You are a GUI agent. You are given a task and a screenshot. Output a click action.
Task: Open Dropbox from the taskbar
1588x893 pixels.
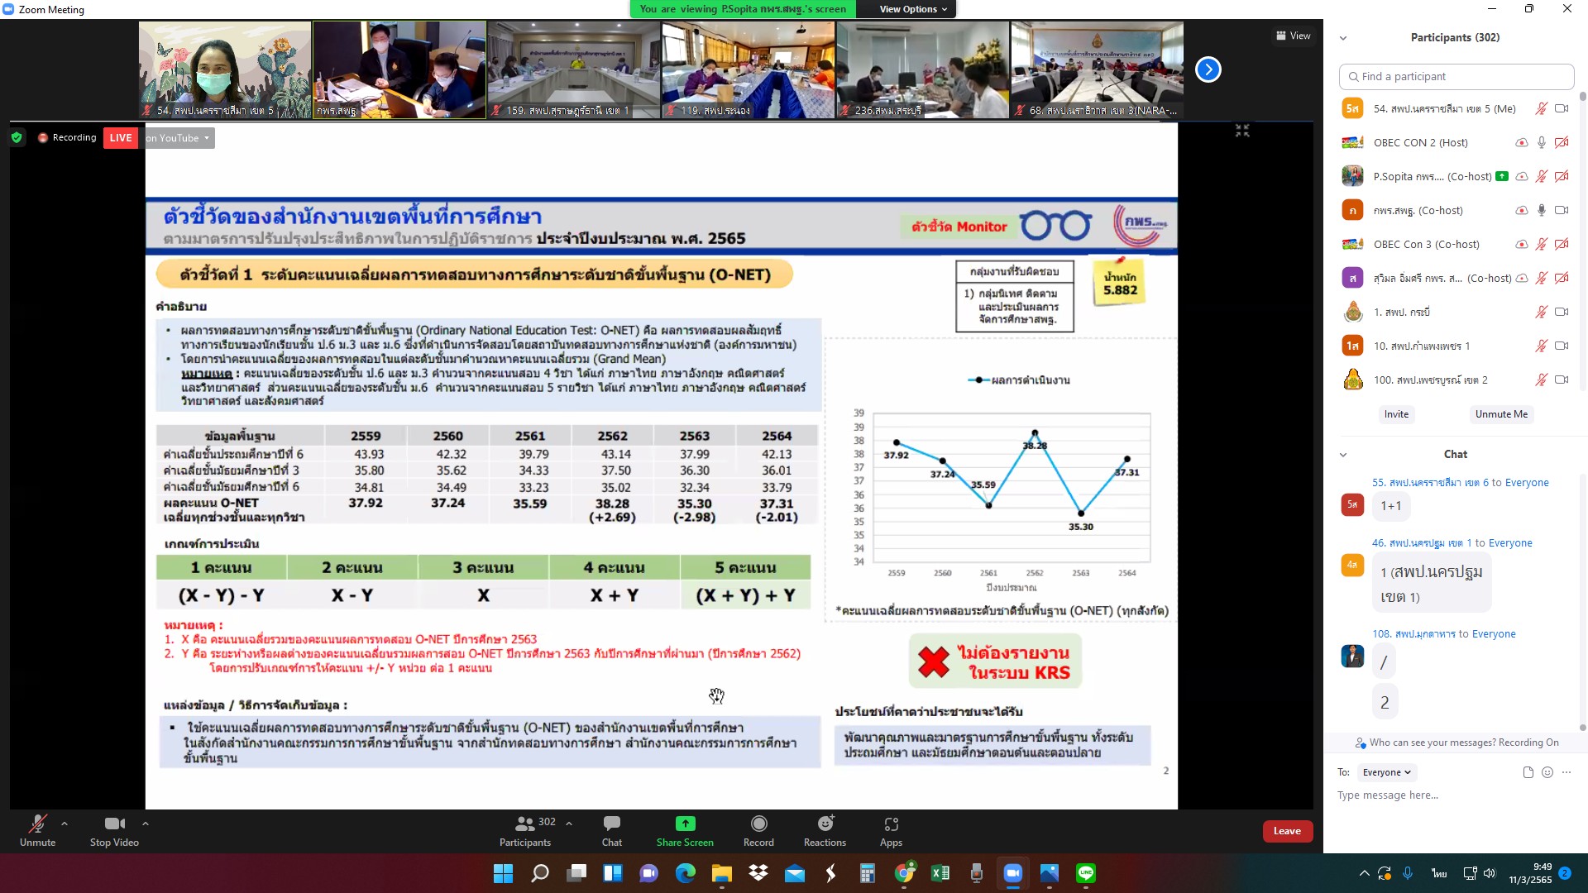(x=758, y=873)
